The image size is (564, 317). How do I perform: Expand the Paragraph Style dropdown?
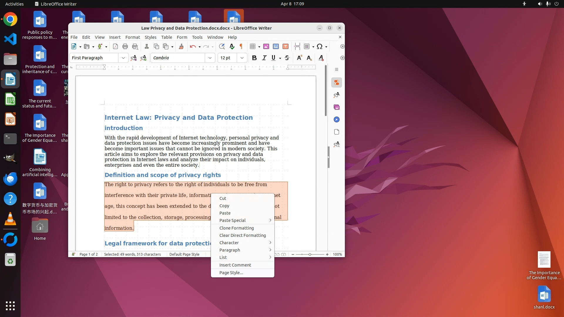[x=123, y=58]
